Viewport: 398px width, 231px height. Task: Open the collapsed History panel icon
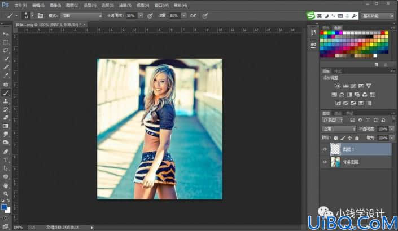313,33
